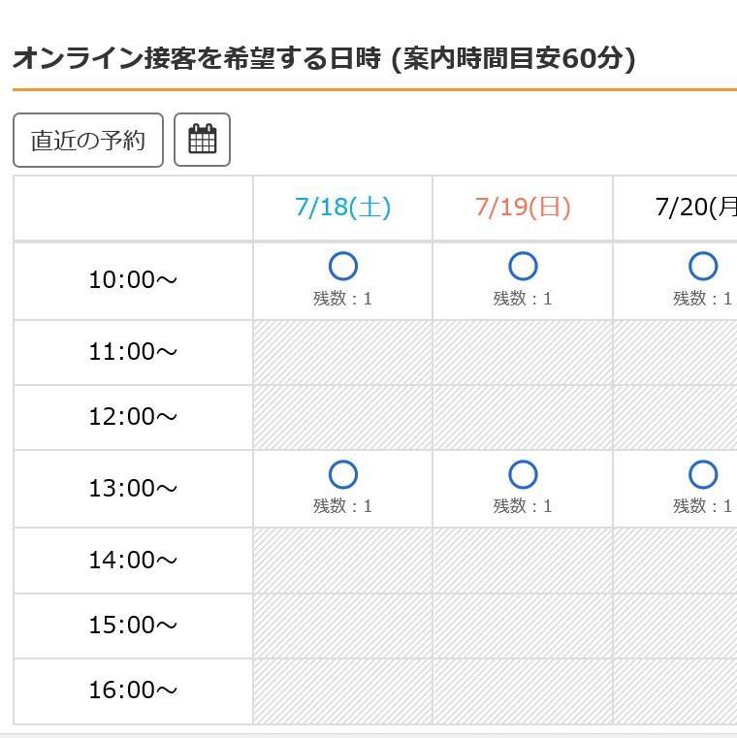Select 7/18 13:00 available slot circle
Image resolution: width=737 pixels, height=738 pixels.
tap(343, 474)
